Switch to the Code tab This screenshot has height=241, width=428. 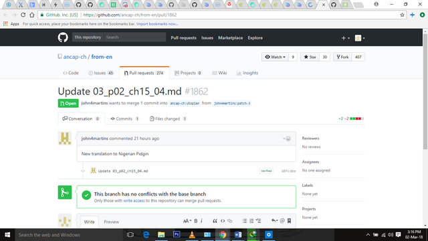(71, 73)
